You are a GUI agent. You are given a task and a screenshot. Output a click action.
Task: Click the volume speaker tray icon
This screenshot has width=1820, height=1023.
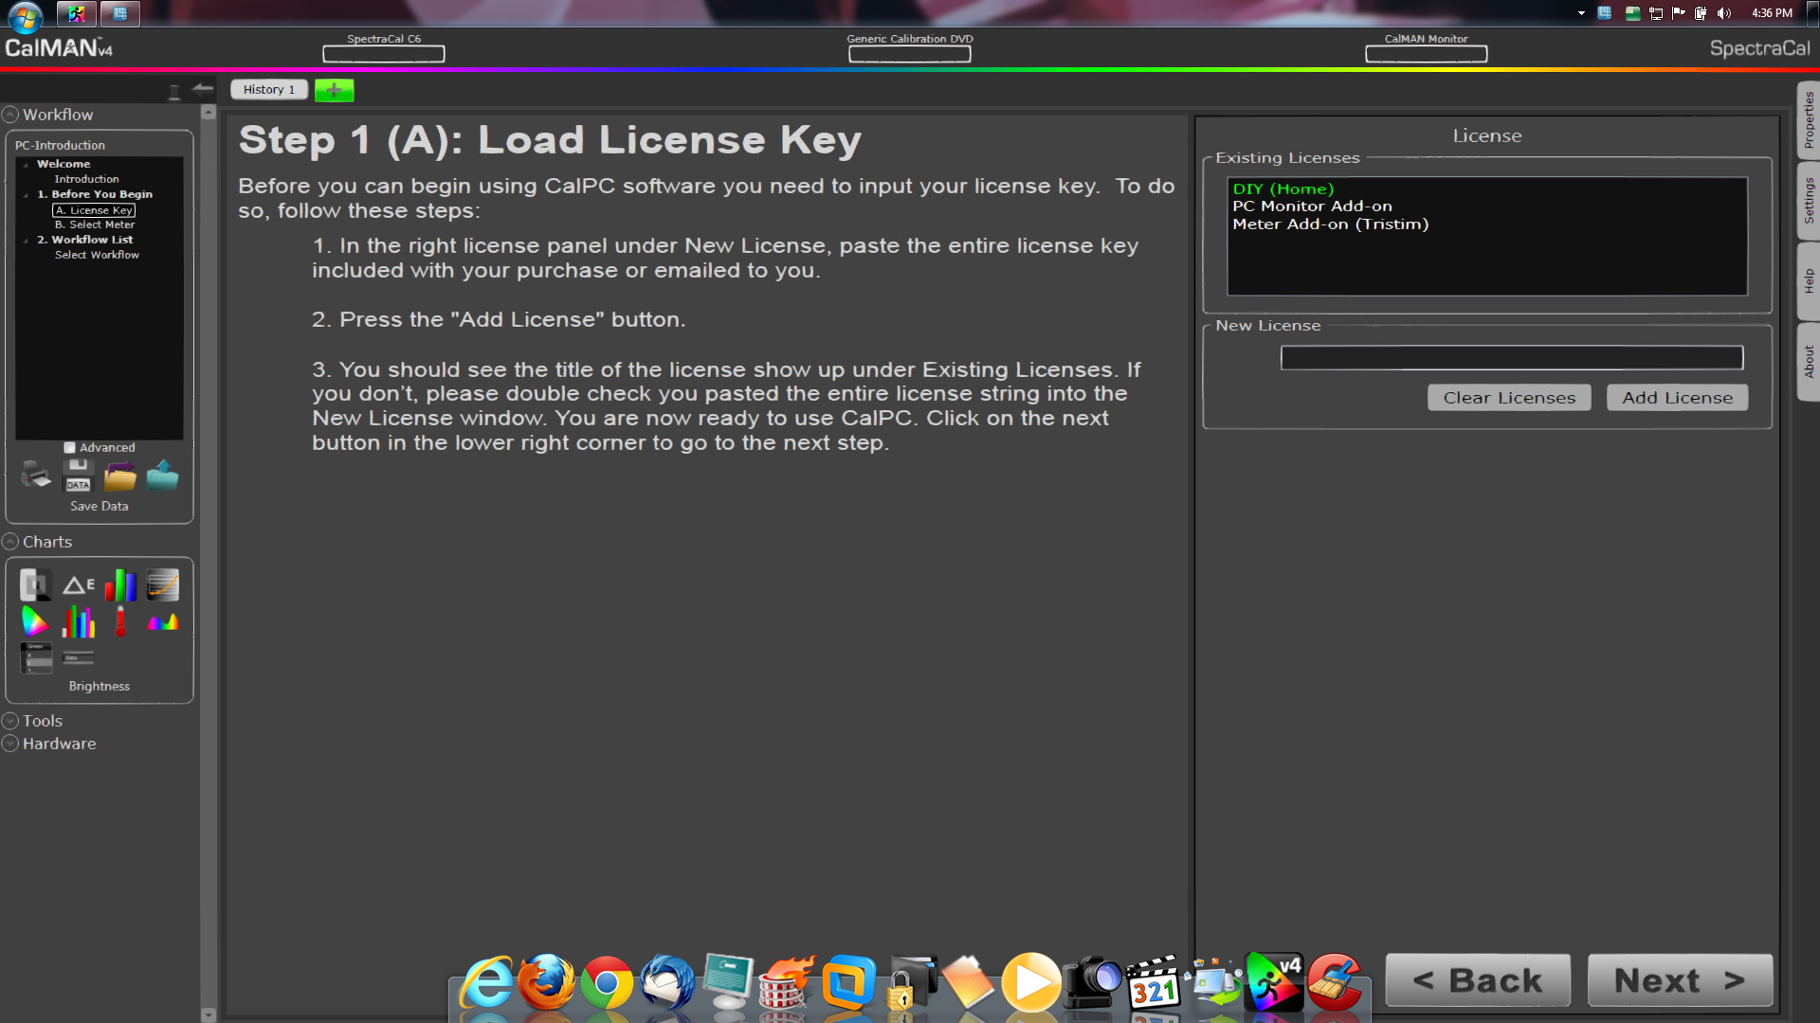[x=1724, y=13]
